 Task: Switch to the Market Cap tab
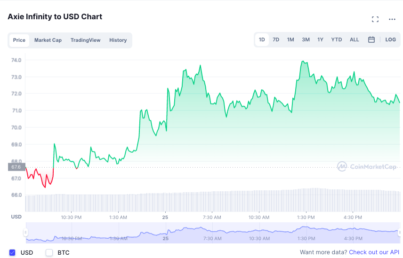coord(48,40)
